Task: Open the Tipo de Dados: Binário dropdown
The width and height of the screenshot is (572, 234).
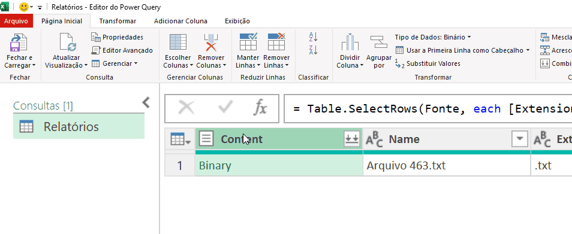Action: pos(469,37)
